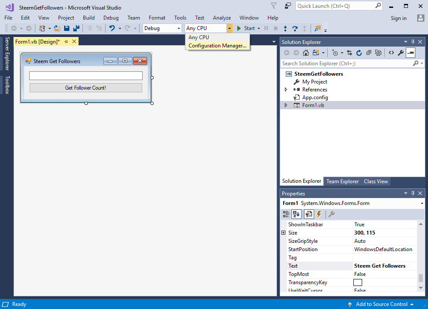
Task: Click Switch Views icon in Solution Explorer
Action: 316,53
